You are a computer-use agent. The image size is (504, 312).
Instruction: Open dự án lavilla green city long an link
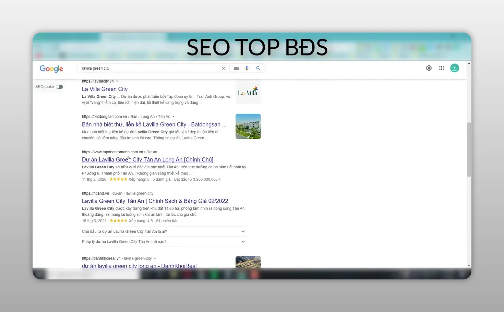(139, 265)
